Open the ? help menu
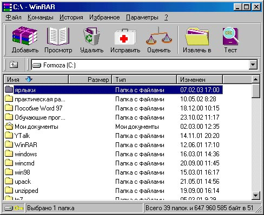 click(x=166, y=17)
